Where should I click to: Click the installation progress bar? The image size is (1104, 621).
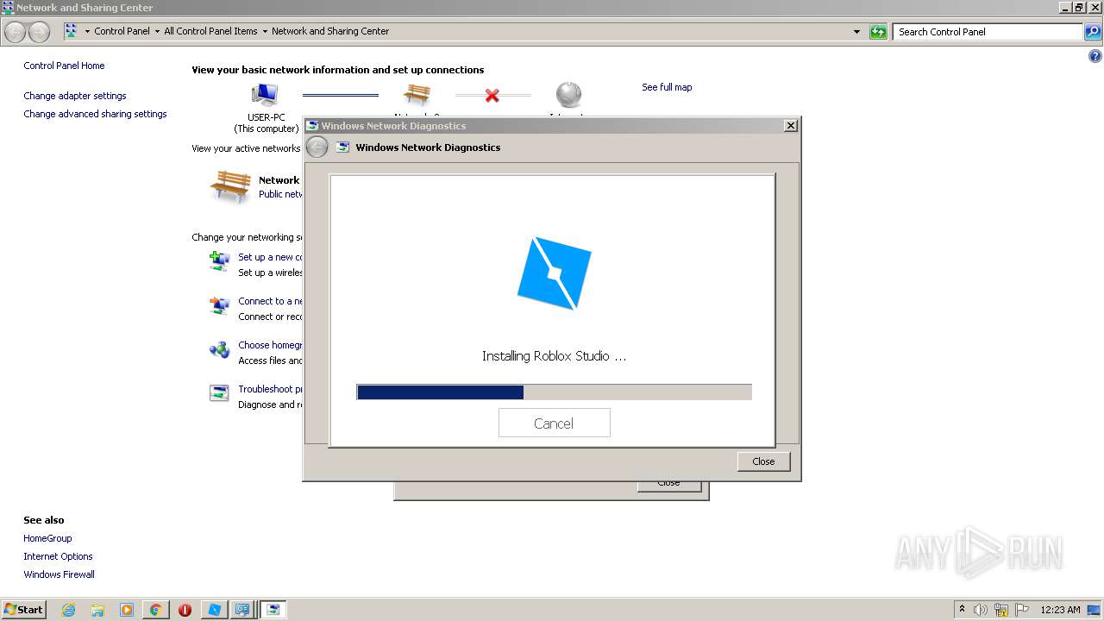point(554,392)
